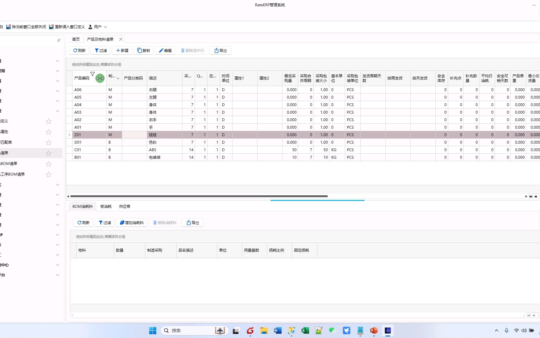Expand the 台 sidebar section chevron
This screenshot has height=338, width=540.
click(x=57, y=275)
